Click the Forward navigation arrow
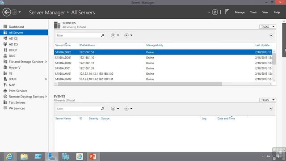 point(14,12)
